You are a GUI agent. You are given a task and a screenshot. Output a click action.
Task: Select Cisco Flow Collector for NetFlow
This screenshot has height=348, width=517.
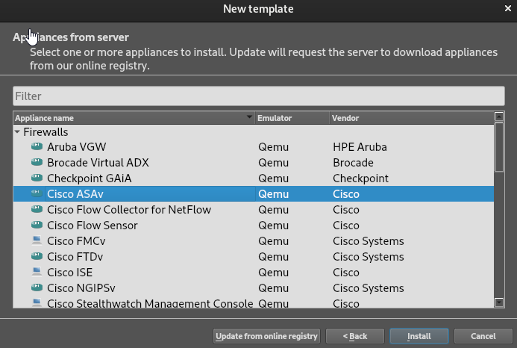pos(253,209)
